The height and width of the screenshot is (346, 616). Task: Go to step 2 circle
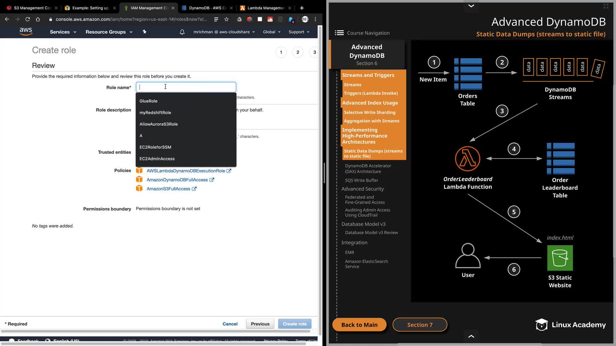coord(298,52)
